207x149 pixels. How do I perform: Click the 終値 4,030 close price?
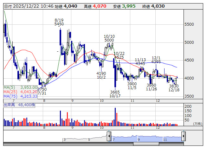[x=153, y=6]
